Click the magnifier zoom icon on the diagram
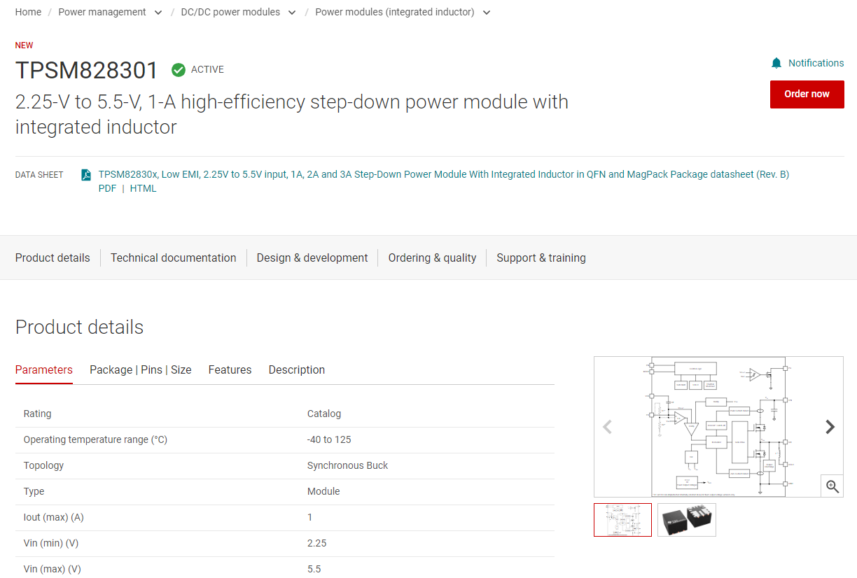The width and height of the screenshot is (857, 578). click(x=832, y=486)
